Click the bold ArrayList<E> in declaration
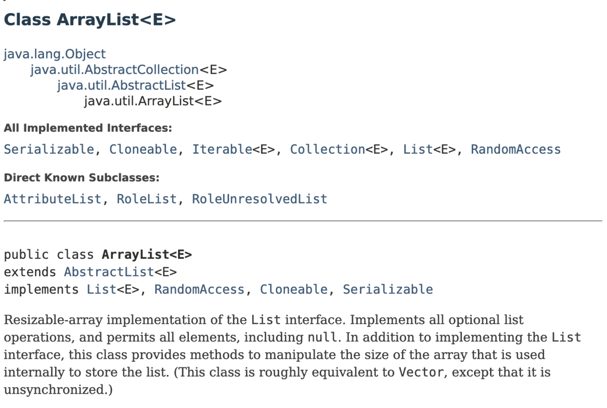 pyautogui.click(x=147, y=254)
